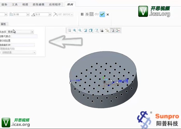Image resolution: width=181 pixels, height=129 pixels.
Task: Open the NOT DEFINE dropdown arrow
Action: pos(72,14)
